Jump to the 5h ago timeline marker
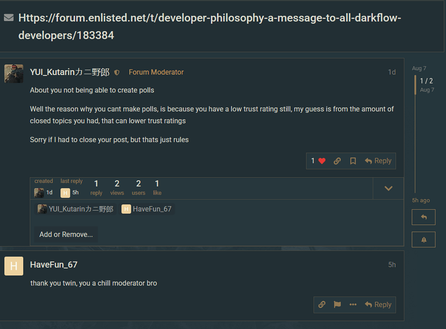This screenshot has width=446, height=329. 421,200
